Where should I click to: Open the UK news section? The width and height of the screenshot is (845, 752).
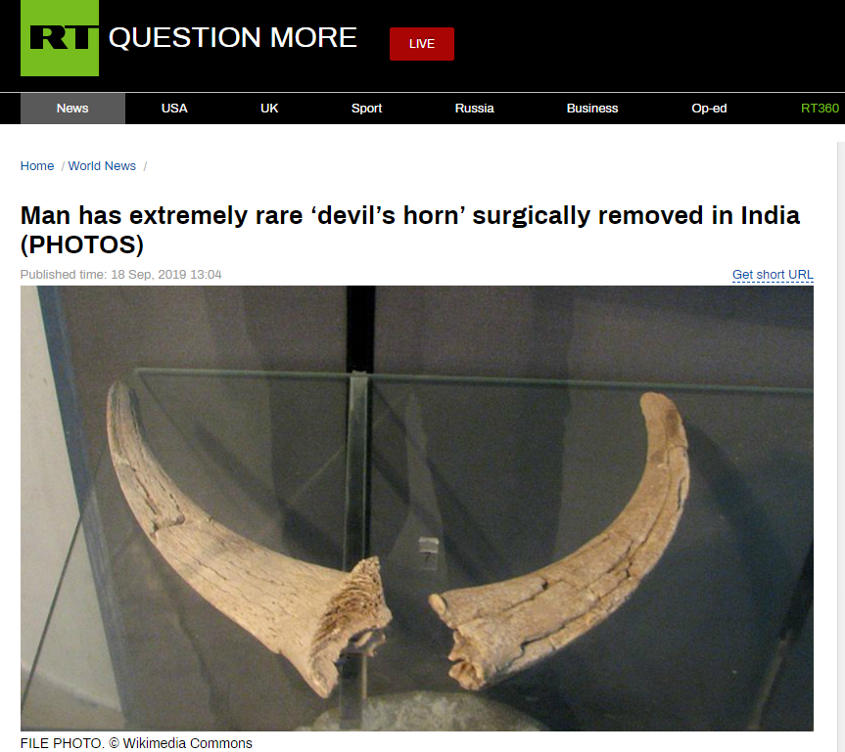tap(269, 109)
